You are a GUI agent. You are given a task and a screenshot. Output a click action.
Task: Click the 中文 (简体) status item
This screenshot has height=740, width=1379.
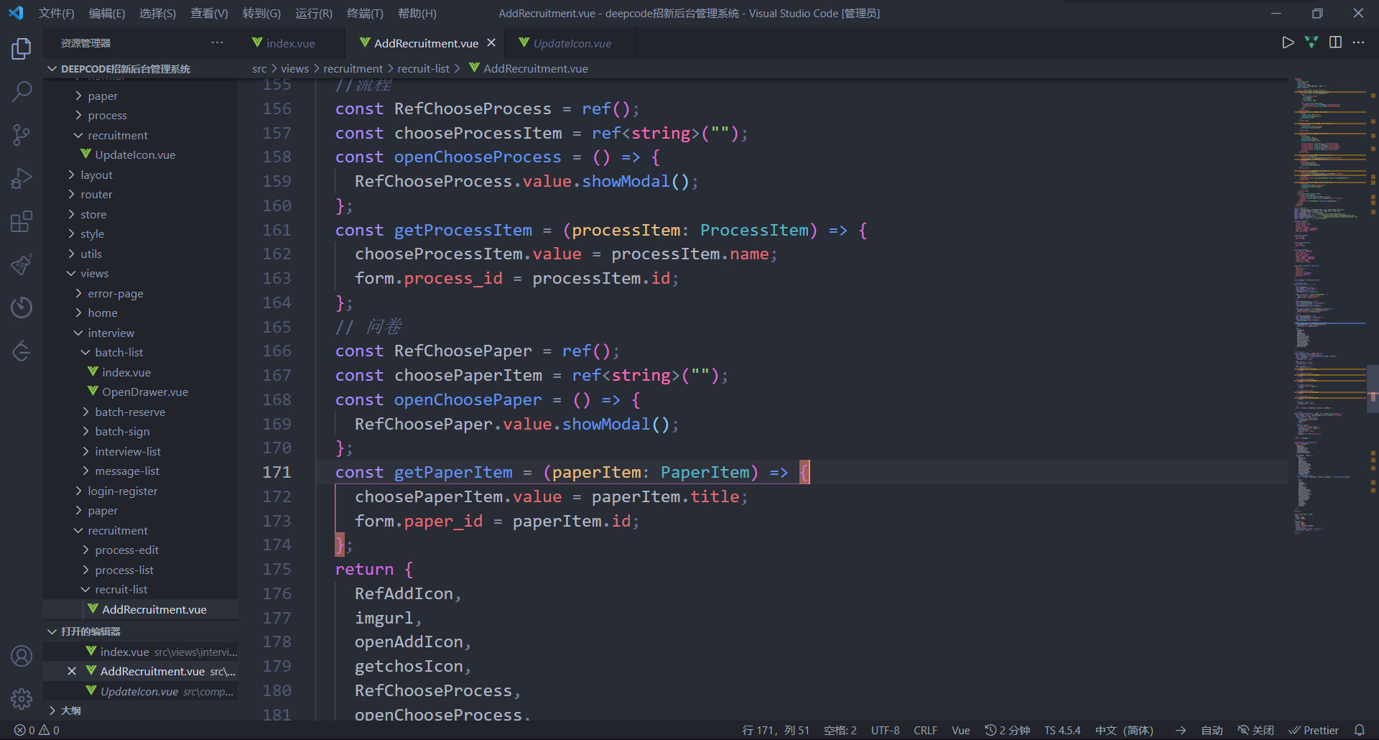point(1124,730)
